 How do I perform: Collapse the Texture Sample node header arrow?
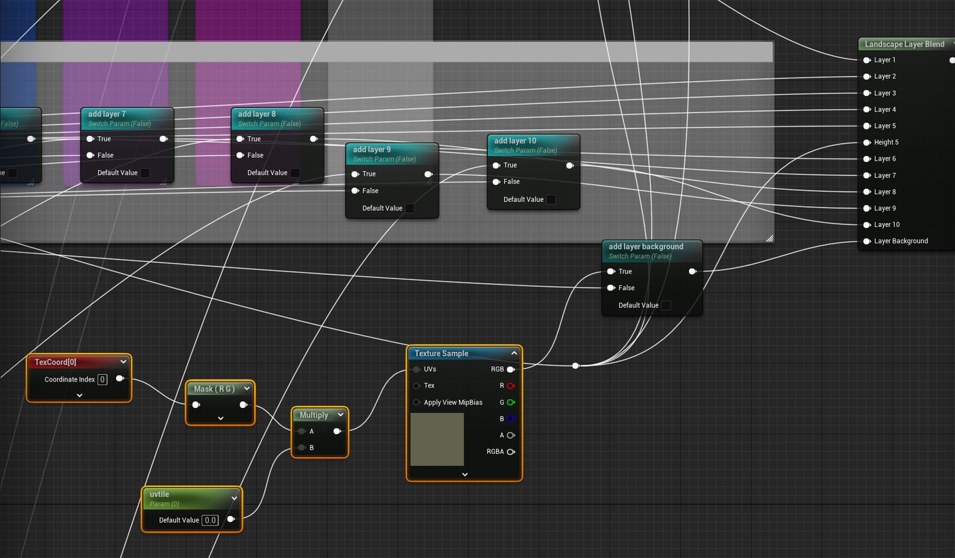point(514,354)
